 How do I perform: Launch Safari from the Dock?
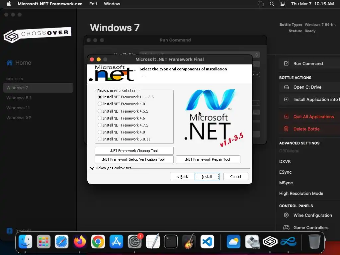click(x=61, y=242)
